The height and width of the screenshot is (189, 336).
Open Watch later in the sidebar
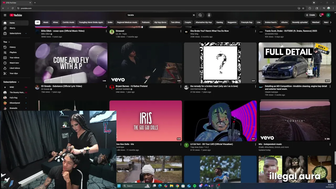coord(16,63)
